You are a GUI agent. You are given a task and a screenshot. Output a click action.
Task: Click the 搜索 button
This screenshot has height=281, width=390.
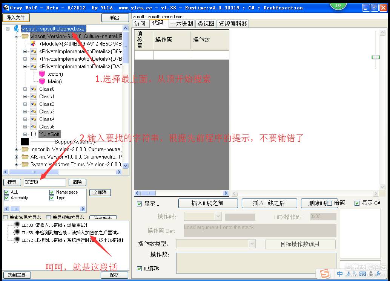12,182
